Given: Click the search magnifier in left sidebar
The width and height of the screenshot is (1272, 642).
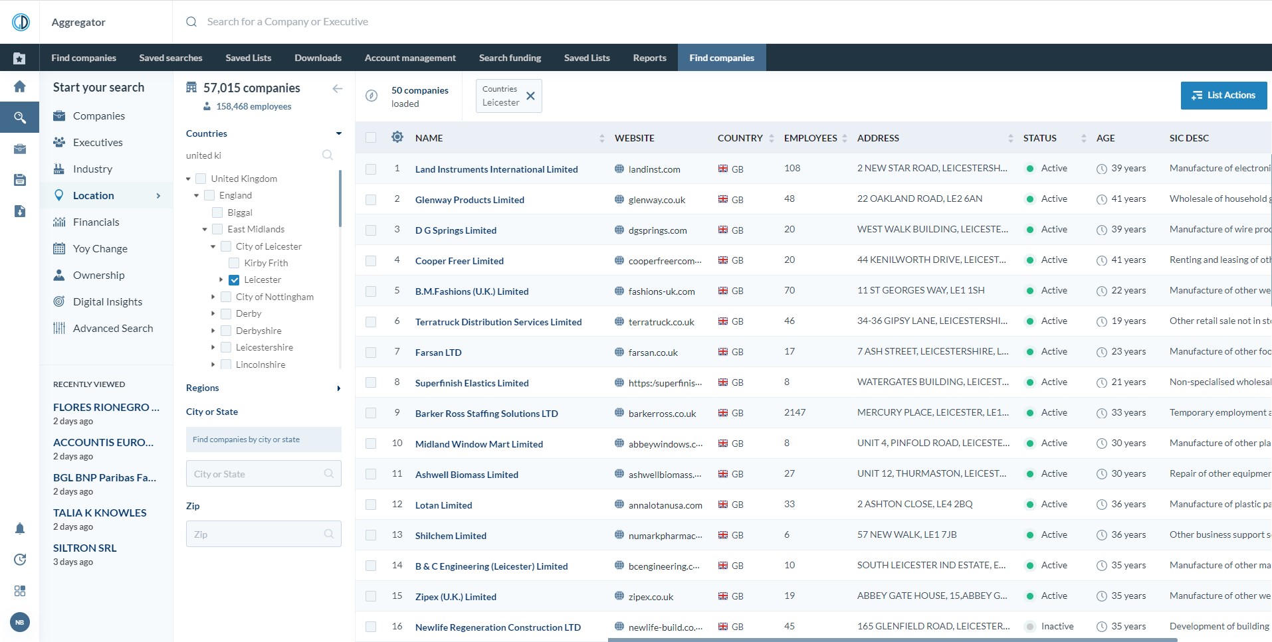Looking at the screenshot, I should coord(20,118).
